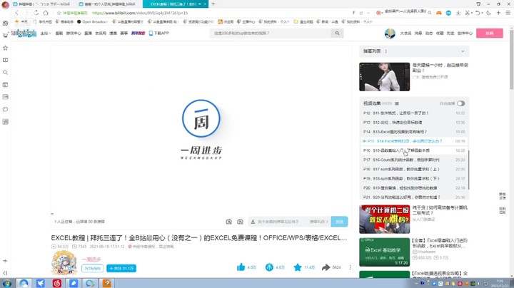The image size is (514, 288).
Task: Select playlist item P20 S19
Action: coord(414,188)
